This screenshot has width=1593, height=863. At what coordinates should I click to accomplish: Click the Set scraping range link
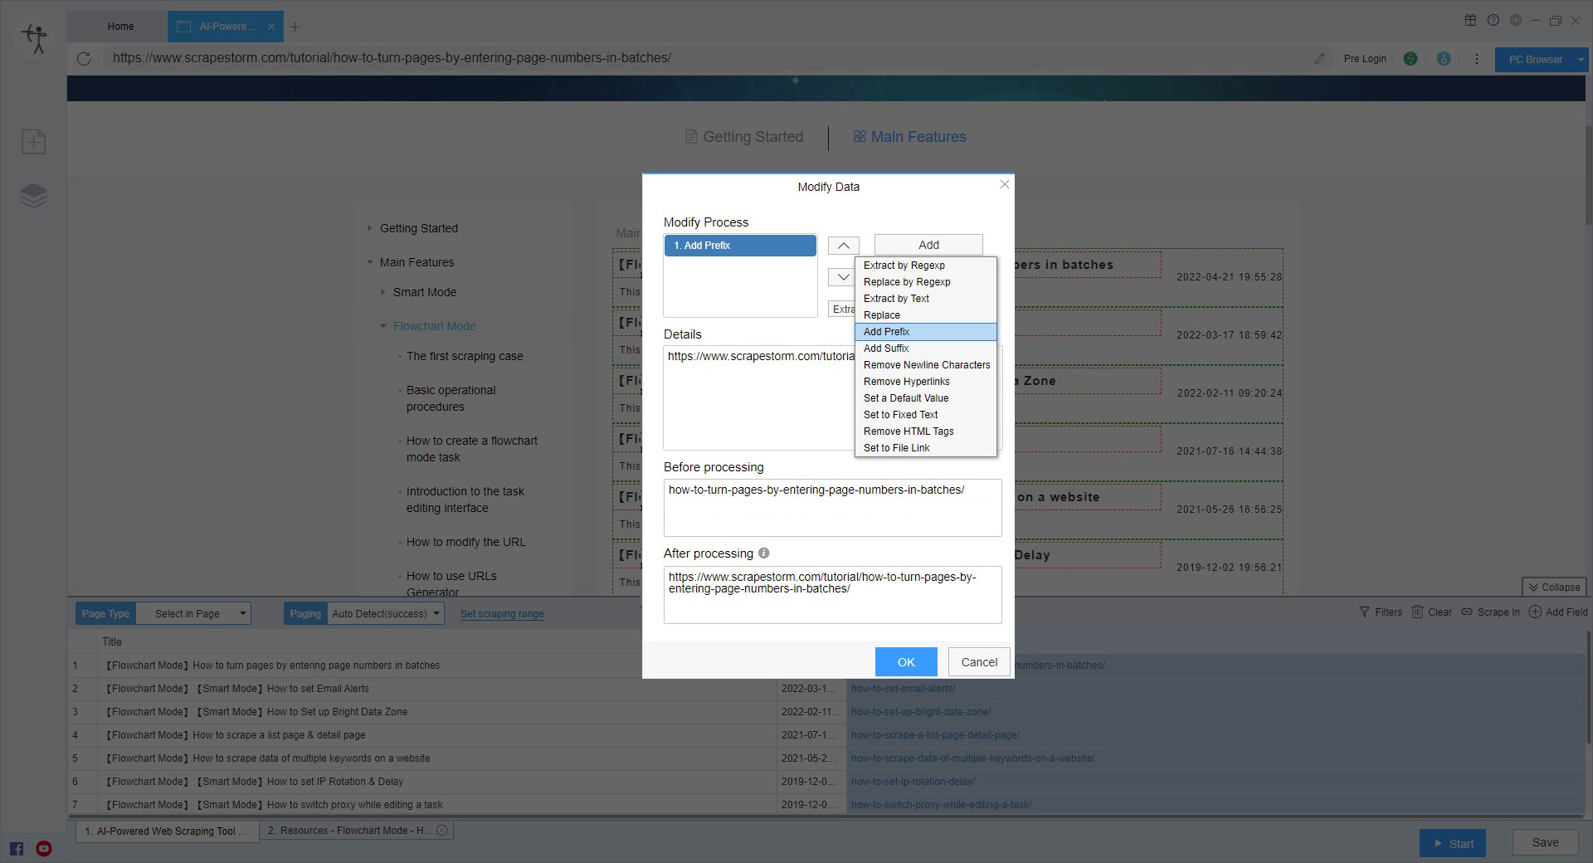501,614
